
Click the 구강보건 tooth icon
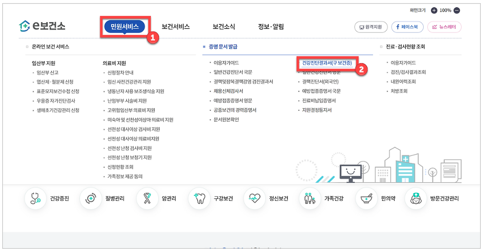pos(200,199)
